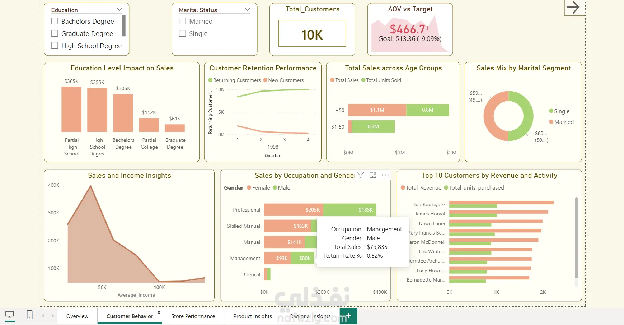Open More options ellipsis on Occupation chart
The height and width of the screenshot is (325, 624).
tap(385, 175)
